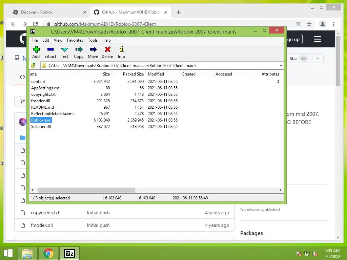Open the Tools menu in 7-Zip
This screenshot has width=347, height=260.
click(93, 40)
